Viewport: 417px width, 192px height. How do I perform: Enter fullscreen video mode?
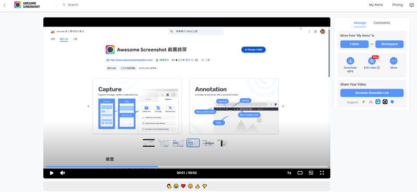click(322, 173)
